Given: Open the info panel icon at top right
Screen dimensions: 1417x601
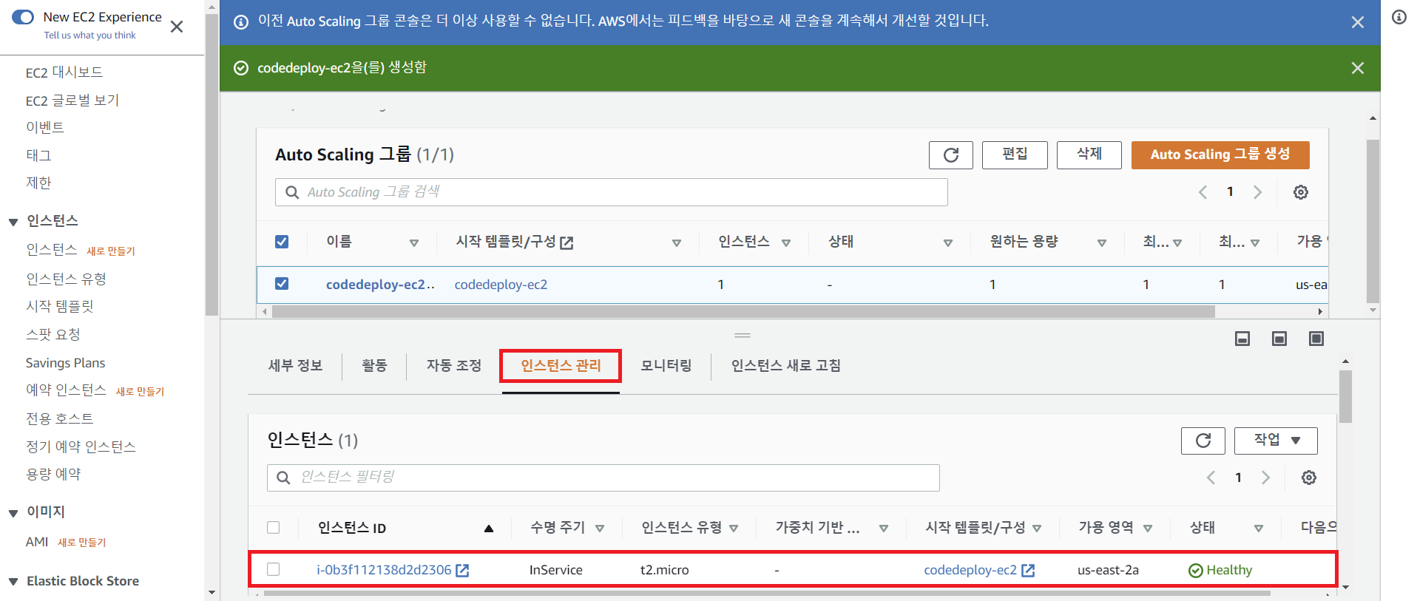Looking at the screenshot, I should point(1399,17).
